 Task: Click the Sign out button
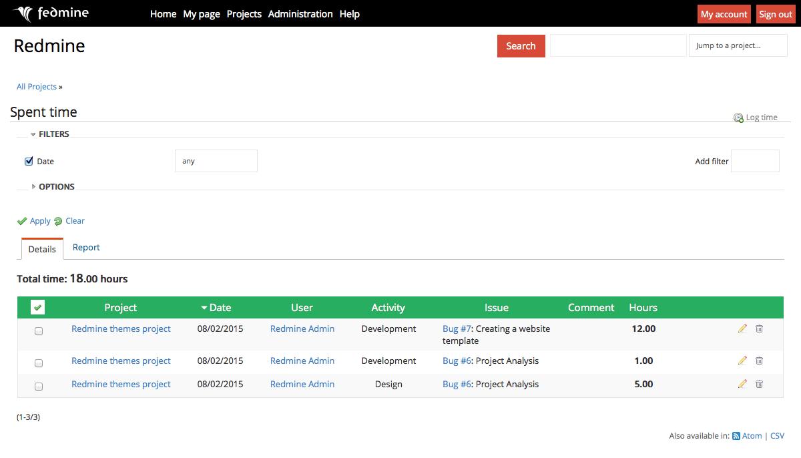tap(776, 14)
